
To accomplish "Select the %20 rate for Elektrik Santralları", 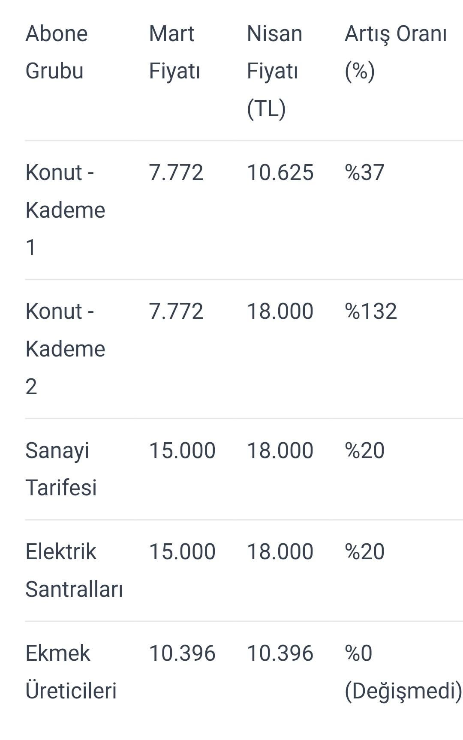I will tap(364, 552).
